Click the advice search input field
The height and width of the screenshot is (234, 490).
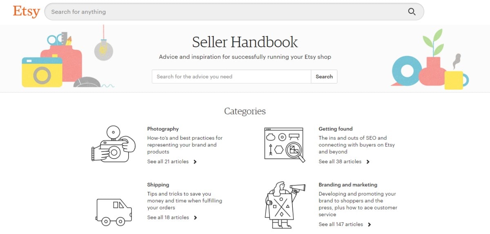pyautogui.click(x=231, y=77)
